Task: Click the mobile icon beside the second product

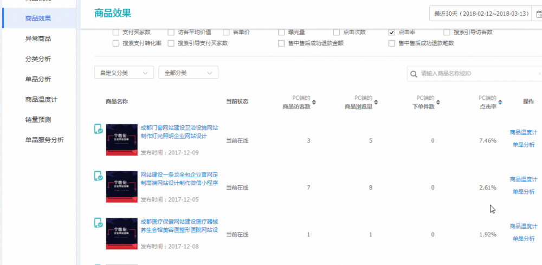Action: pyautogui.click(x=98, y=176)
